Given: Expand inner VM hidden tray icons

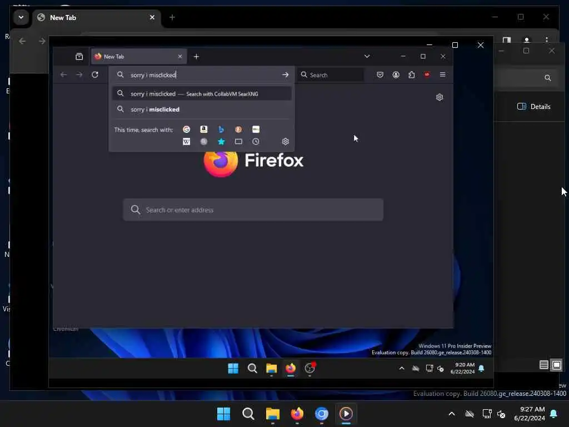Looking at the screenshot, I should (x=402, y=368).
